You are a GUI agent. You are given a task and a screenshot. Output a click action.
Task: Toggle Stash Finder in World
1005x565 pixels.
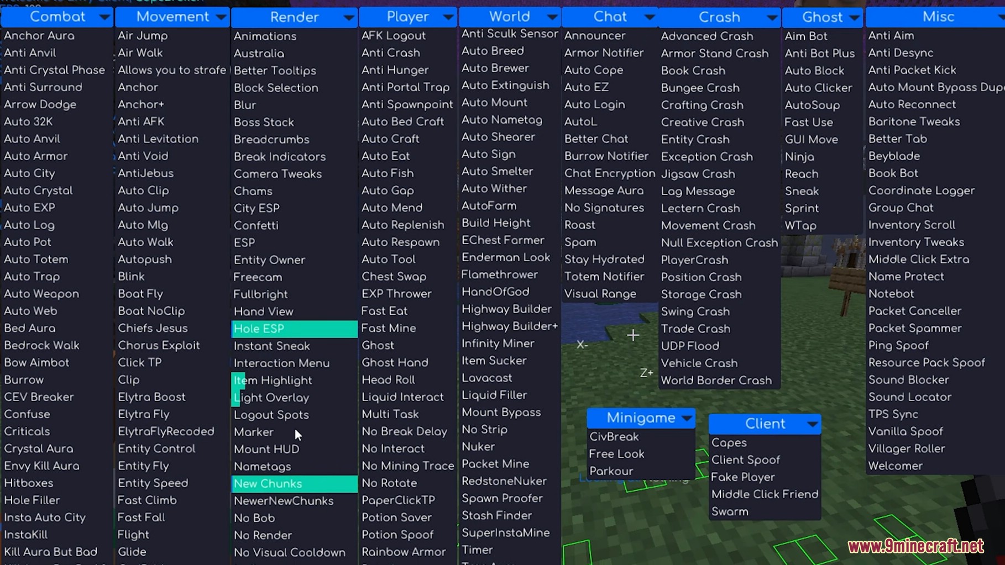(510, 515)
